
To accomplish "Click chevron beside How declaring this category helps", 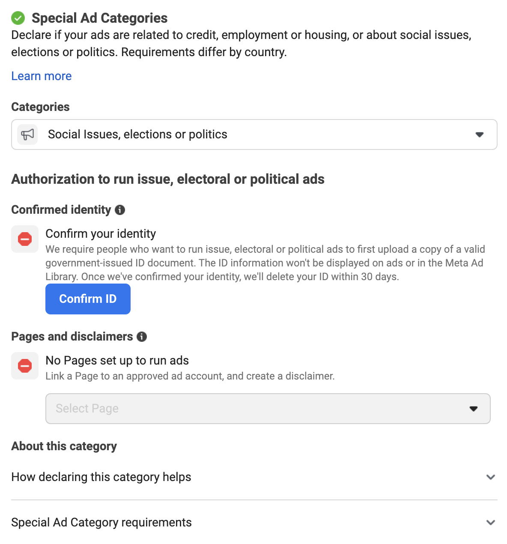I will pyautogui.click(x=491, y=477).
